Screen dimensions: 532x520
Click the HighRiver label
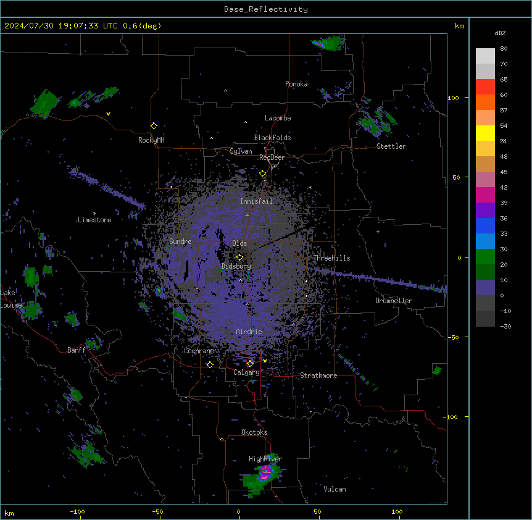(265, 459)
